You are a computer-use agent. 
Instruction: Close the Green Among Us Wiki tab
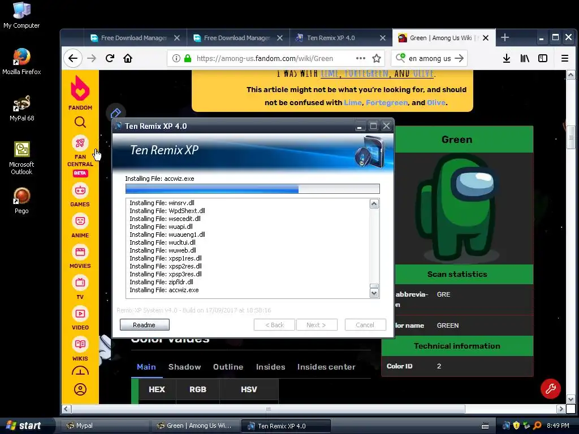click(x=486, y=38)
